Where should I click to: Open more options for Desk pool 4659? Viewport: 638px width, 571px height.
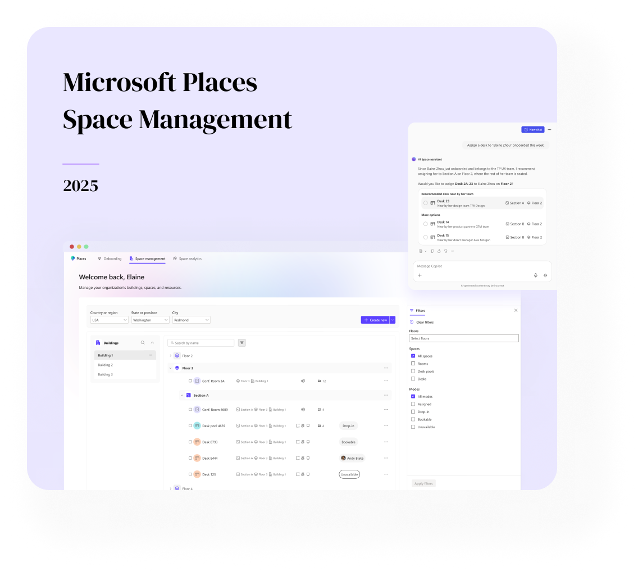pyautogui.click(x=386, y=426)
